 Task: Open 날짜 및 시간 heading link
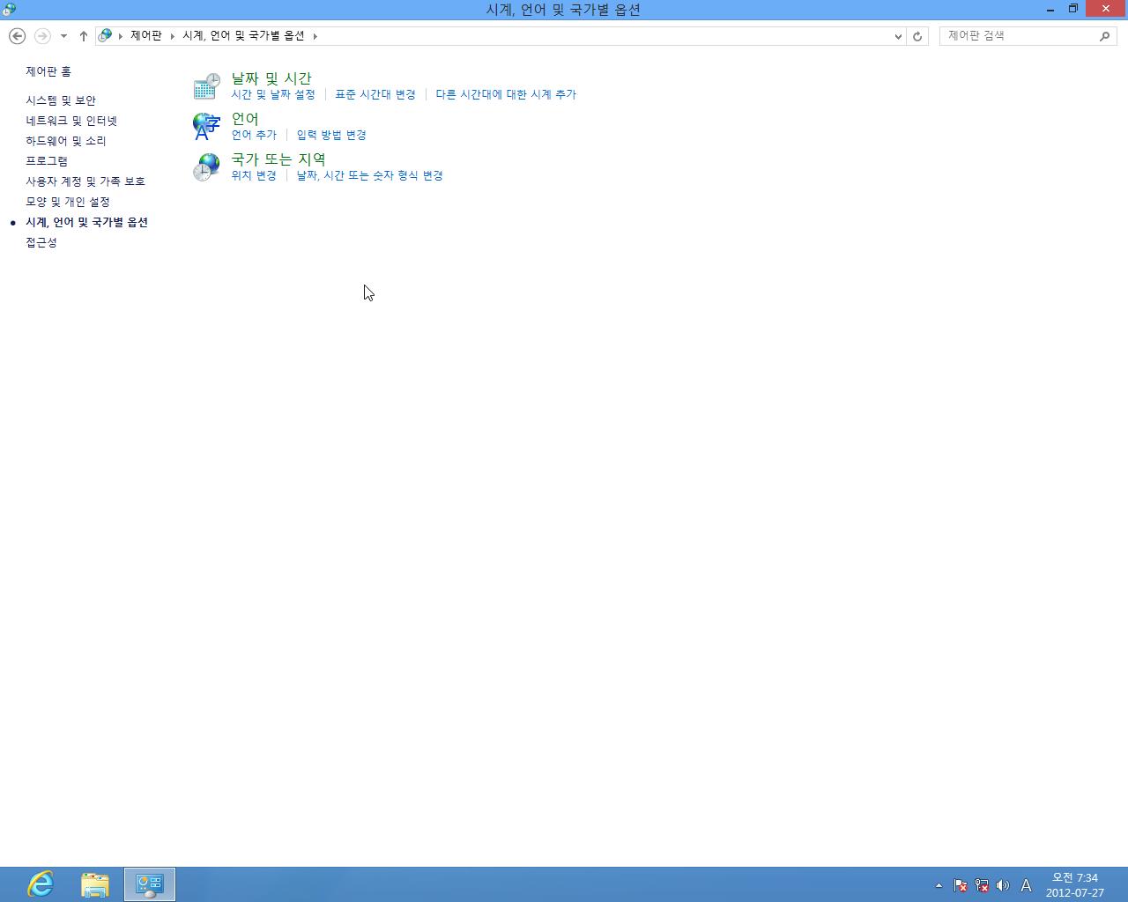(x=271, y=78)
